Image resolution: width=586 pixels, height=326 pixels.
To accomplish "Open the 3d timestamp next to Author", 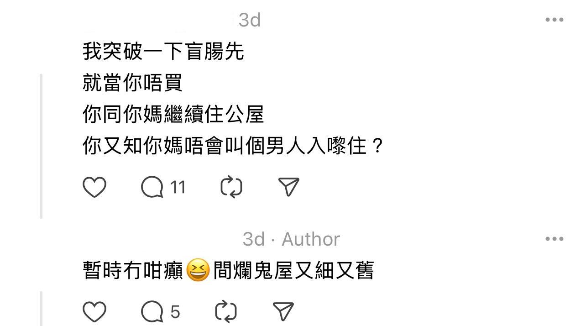I will [x=254, y=239].
